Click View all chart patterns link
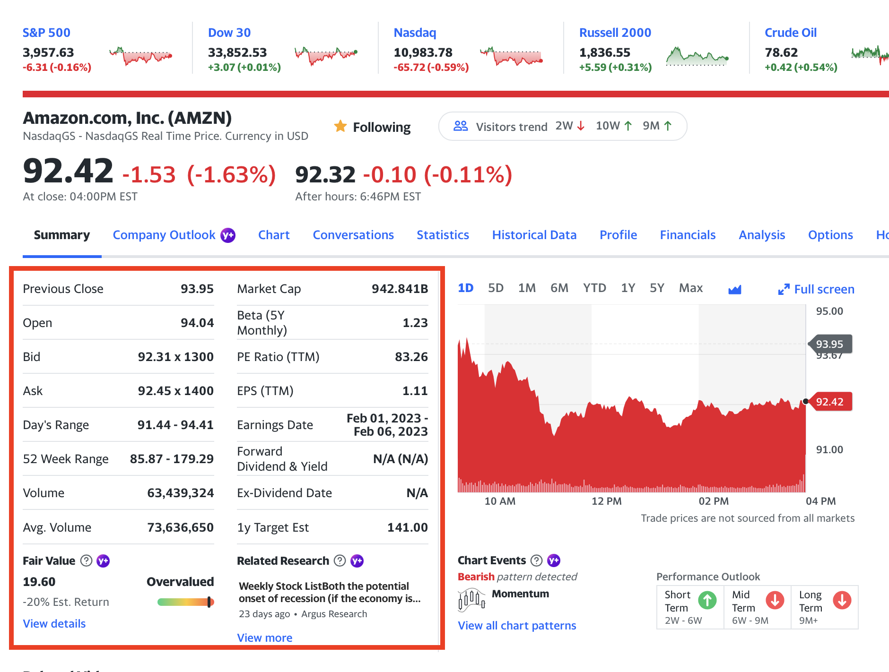Screen dimensions: 889x672 [517, 626]
